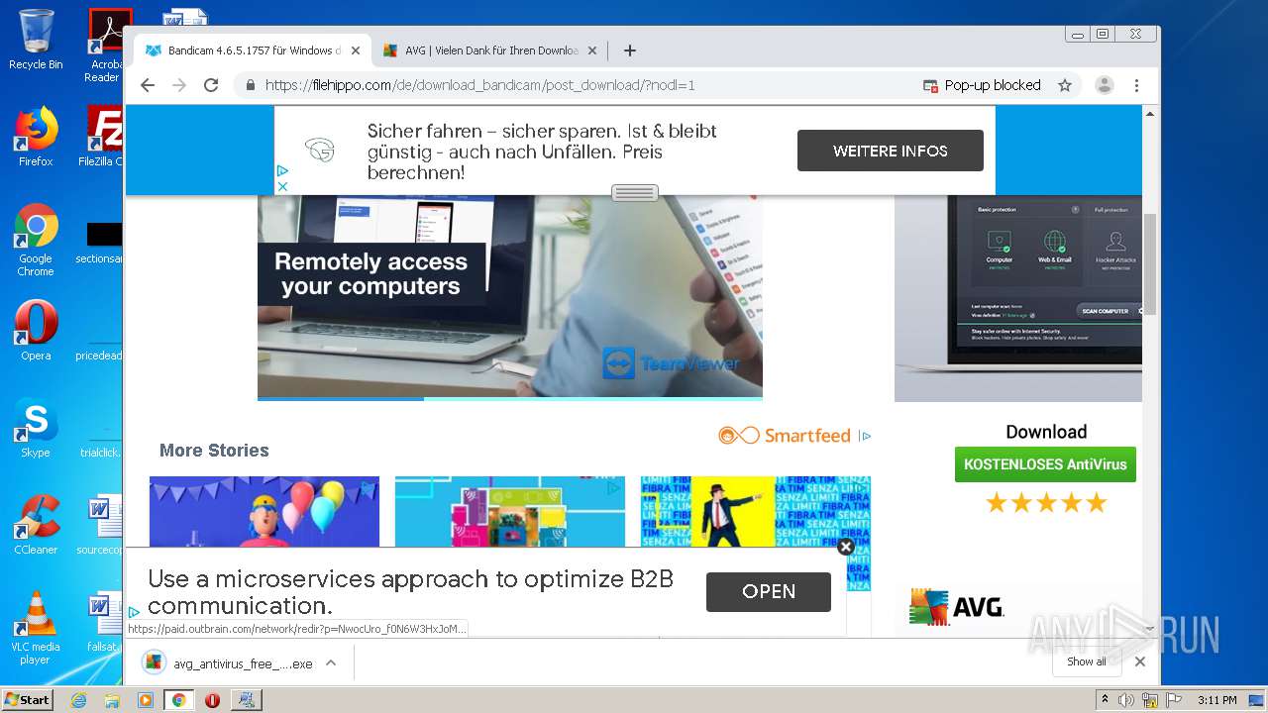Click the Opera taskbar icon

click(212, 700)
